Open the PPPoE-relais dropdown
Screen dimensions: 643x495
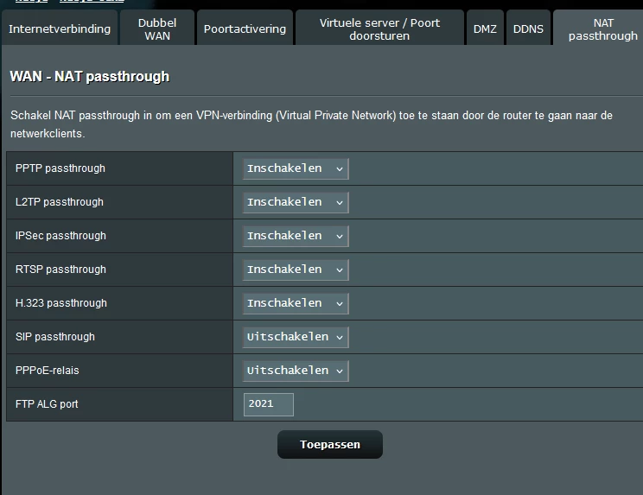[296, 371]
